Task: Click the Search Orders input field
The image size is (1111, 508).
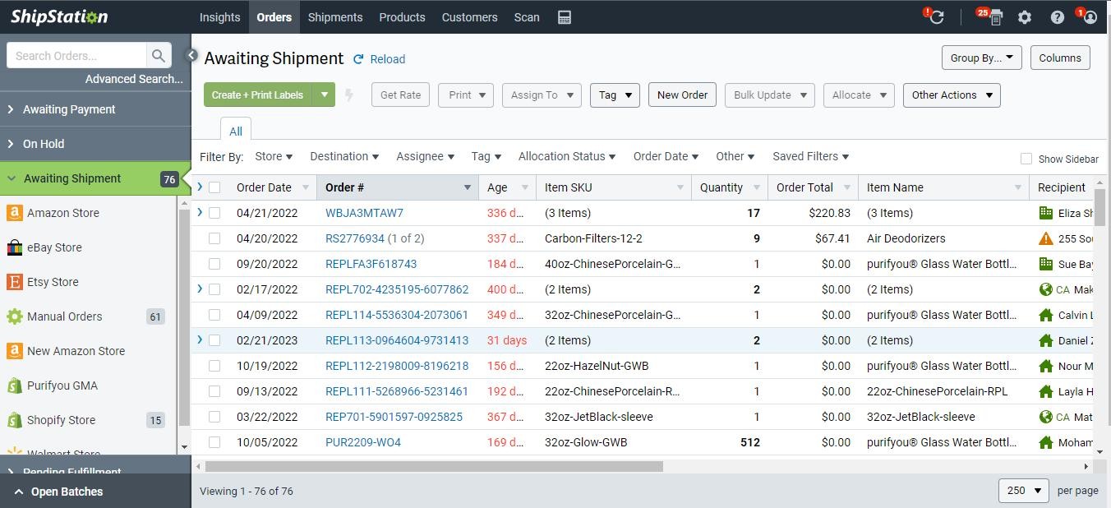Action: pyautogui.click(x=77, y=56)
